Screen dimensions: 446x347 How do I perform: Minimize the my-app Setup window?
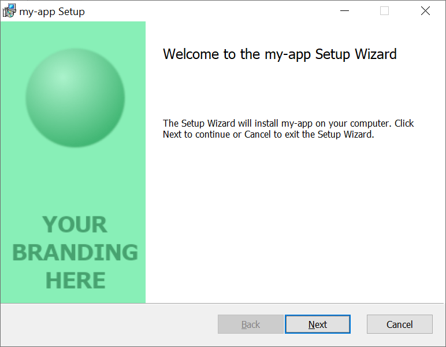344,11
